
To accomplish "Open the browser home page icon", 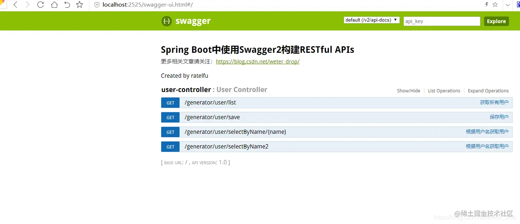I will tap(54, 5).
